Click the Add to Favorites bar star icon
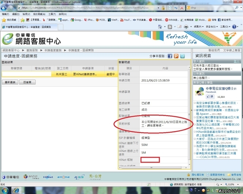This screenshot has height=194, width=243. (x=22, y=20)
